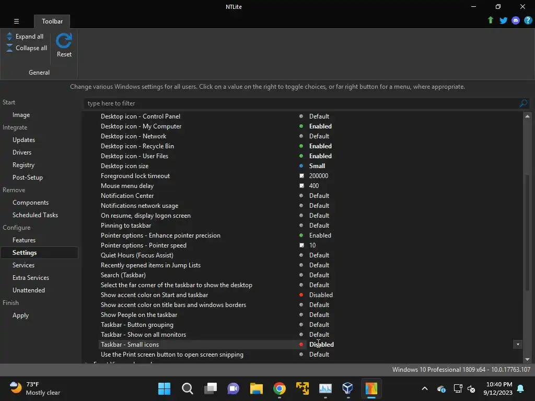This screenshot has width=535, height=401.
Task: Toggle Desktop icon - Recycle Bin Enabled value
Action: tap(320, 146)
